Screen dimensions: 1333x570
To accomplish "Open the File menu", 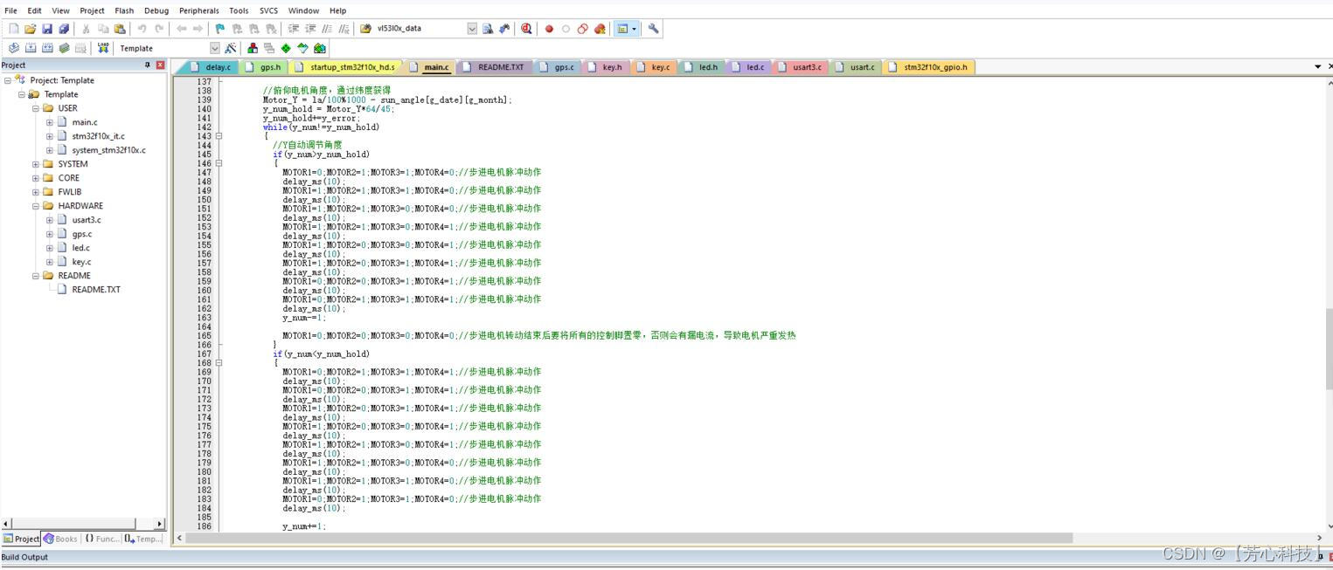I will coord(10,10).
